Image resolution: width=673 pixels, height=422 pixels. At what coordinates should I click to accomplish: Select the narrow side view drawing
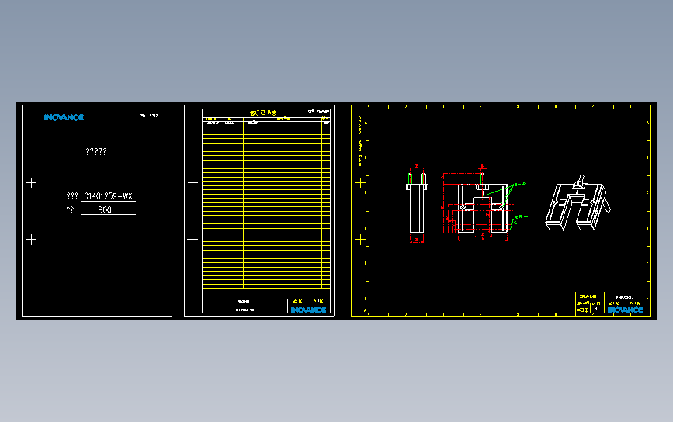pyautogui.click(x=417, y=205)
